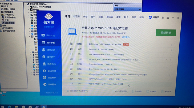The width and height of the screenshot is (194, 108).
Task: Switch to the 显示器 tab
Action: point(110,17)
